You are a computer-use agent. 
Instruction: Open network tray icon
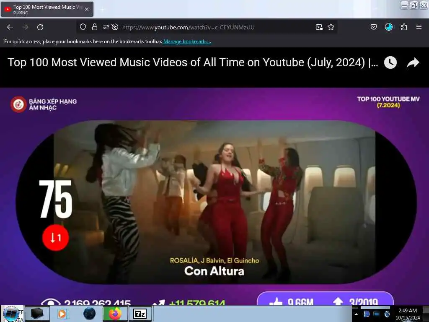(x=377, y=314)
